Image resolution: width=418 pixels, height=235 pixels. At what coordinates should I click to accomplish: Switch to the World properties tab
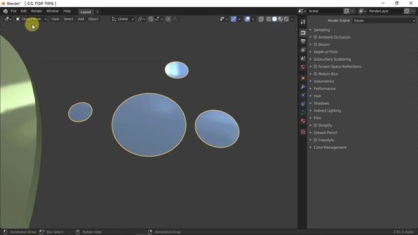(303, 67)
